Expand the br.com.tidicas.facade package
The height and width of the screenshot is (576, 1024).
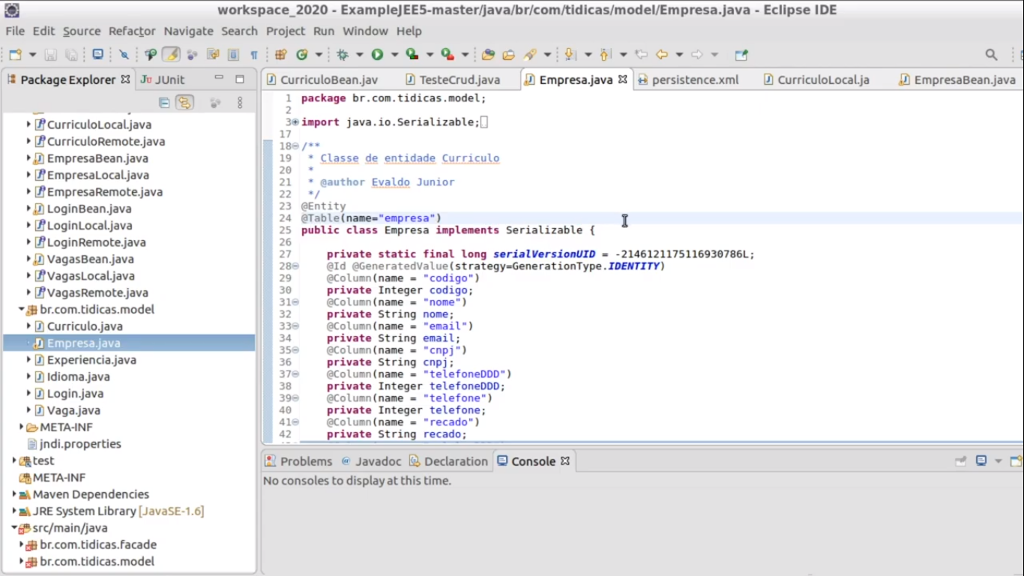(x=21, y=544)
